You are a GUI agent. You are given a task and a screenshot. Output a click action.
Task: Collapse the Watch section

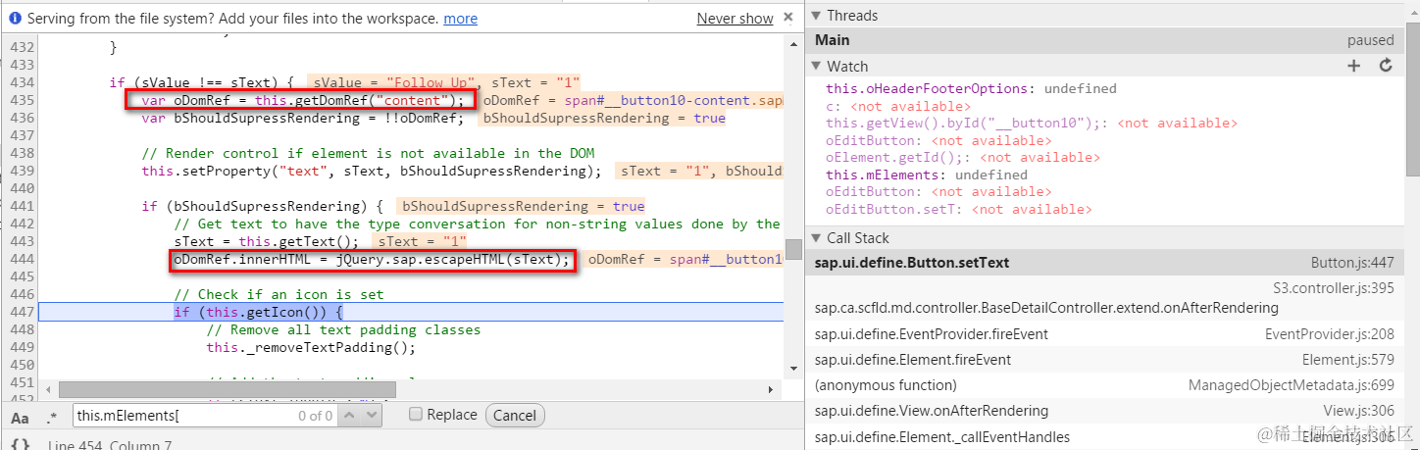point(817,67)
